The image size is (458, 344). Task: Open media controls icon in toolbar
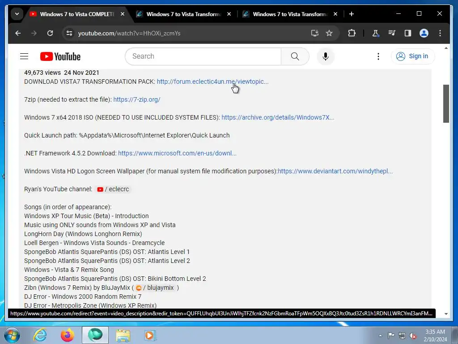pos(392,33)
